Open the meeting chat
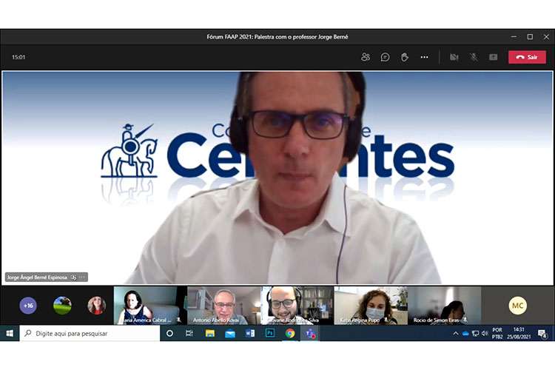The width and height of the screenshot is (555, 370). [385, 57]
